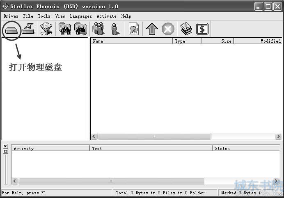The height and width of the screenshot is (198, 284).
Task: Click the up arrow toolbar icon
Action: (x=152, y=29)
